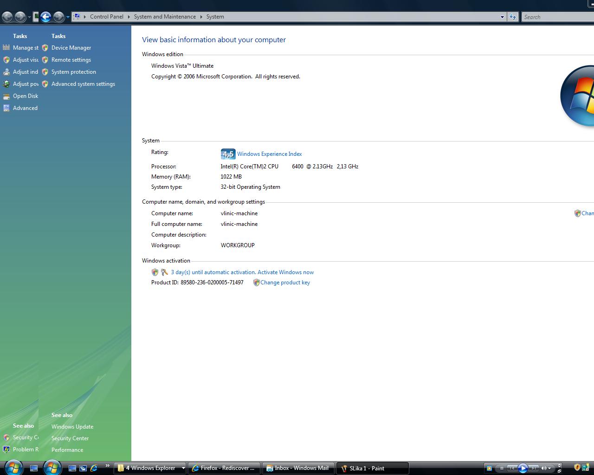The height and width of the screenshot is (475, 594).
Task: Expand the Windows Explorer taskbar group arrow
Action: [183, 468]
